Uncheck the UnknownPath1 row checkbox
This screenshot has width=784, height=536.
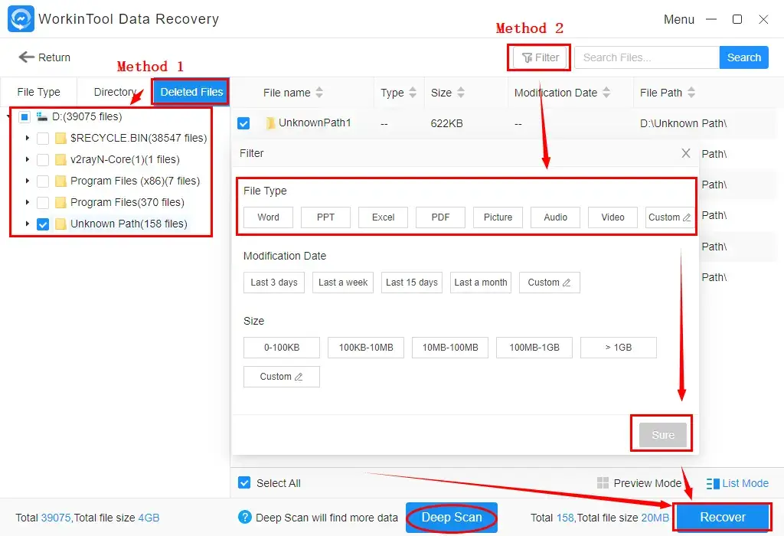[243, 123]
